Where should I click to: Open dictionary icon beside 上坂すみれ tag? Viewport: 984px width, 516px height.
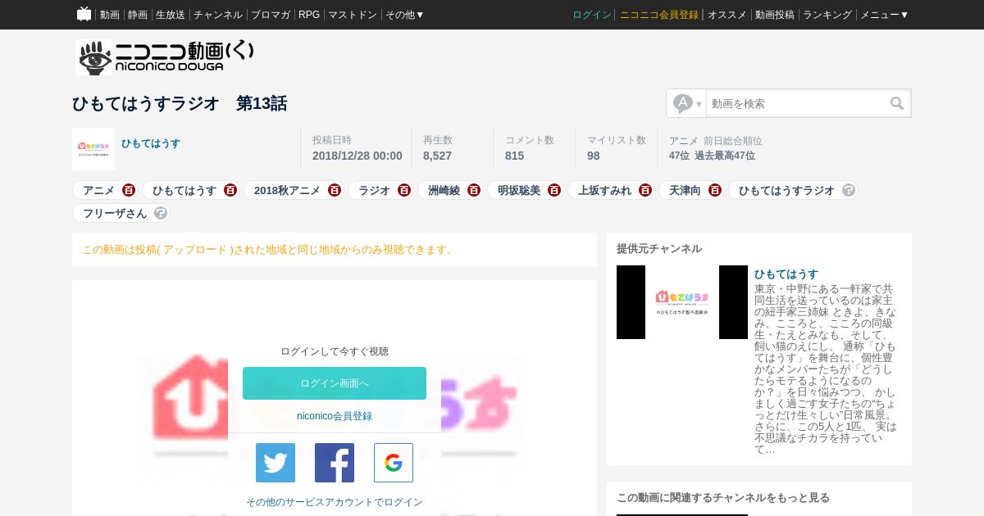click(645, 190)
